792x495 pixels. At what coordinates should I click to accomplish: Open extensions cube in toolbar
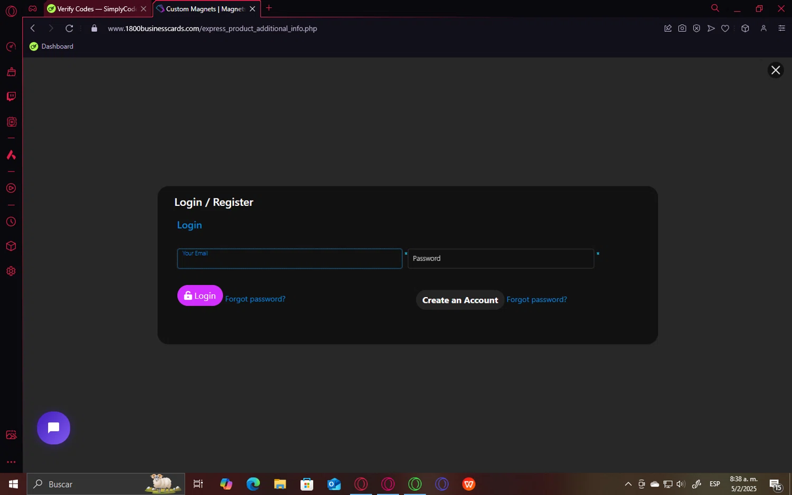[x=745, y=28]
